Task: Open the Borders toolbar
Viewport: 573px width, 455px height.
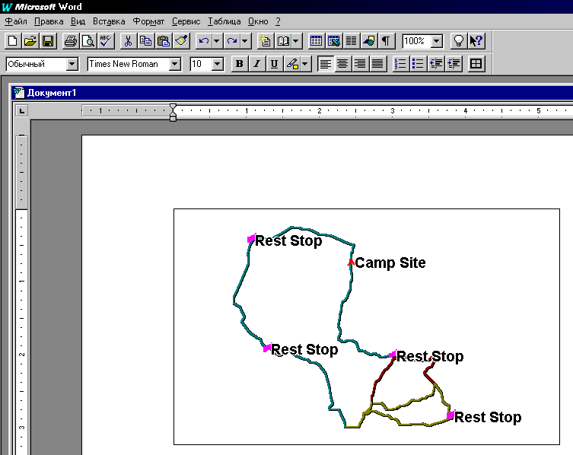Action: (x=476, y=64)
